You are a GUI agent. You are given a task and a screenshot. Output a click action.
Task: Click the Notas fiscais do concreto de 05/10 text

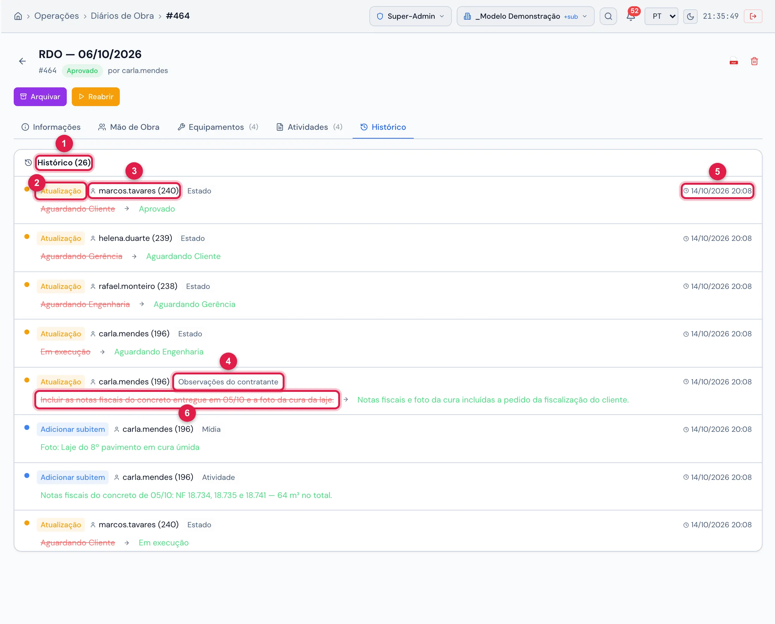[x=186, y=495]
